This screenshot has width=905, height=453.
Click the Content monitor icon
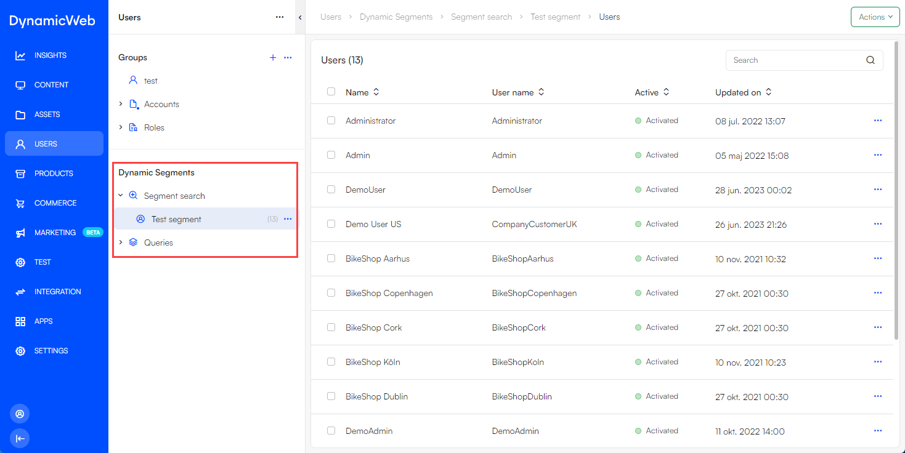20,85
